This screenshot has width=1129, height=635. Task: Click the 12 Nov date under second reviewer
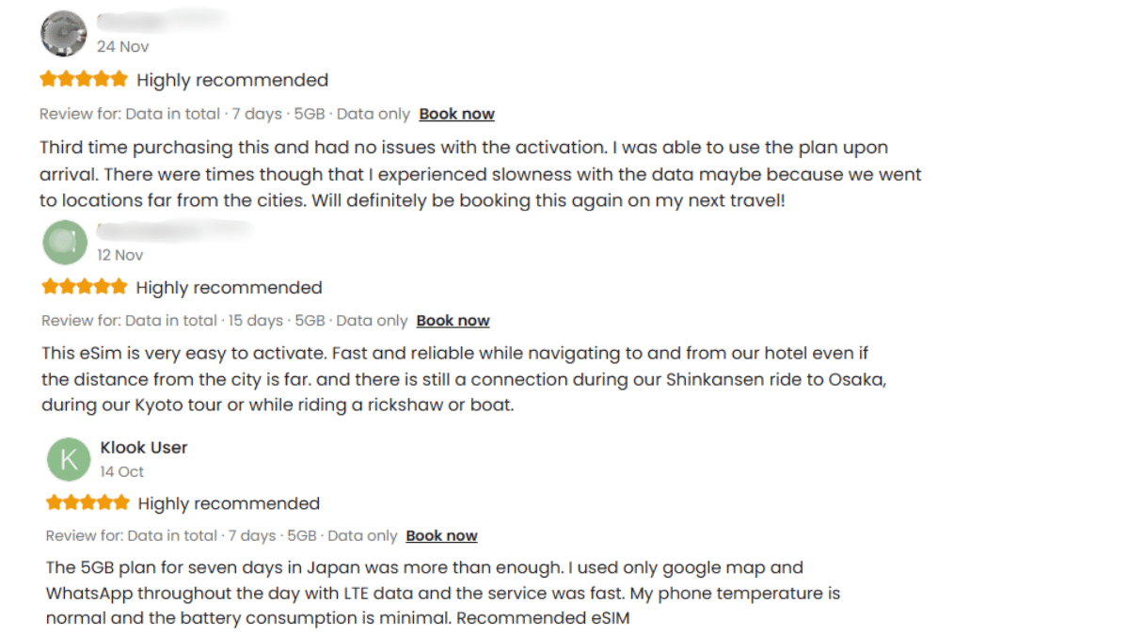120,254
